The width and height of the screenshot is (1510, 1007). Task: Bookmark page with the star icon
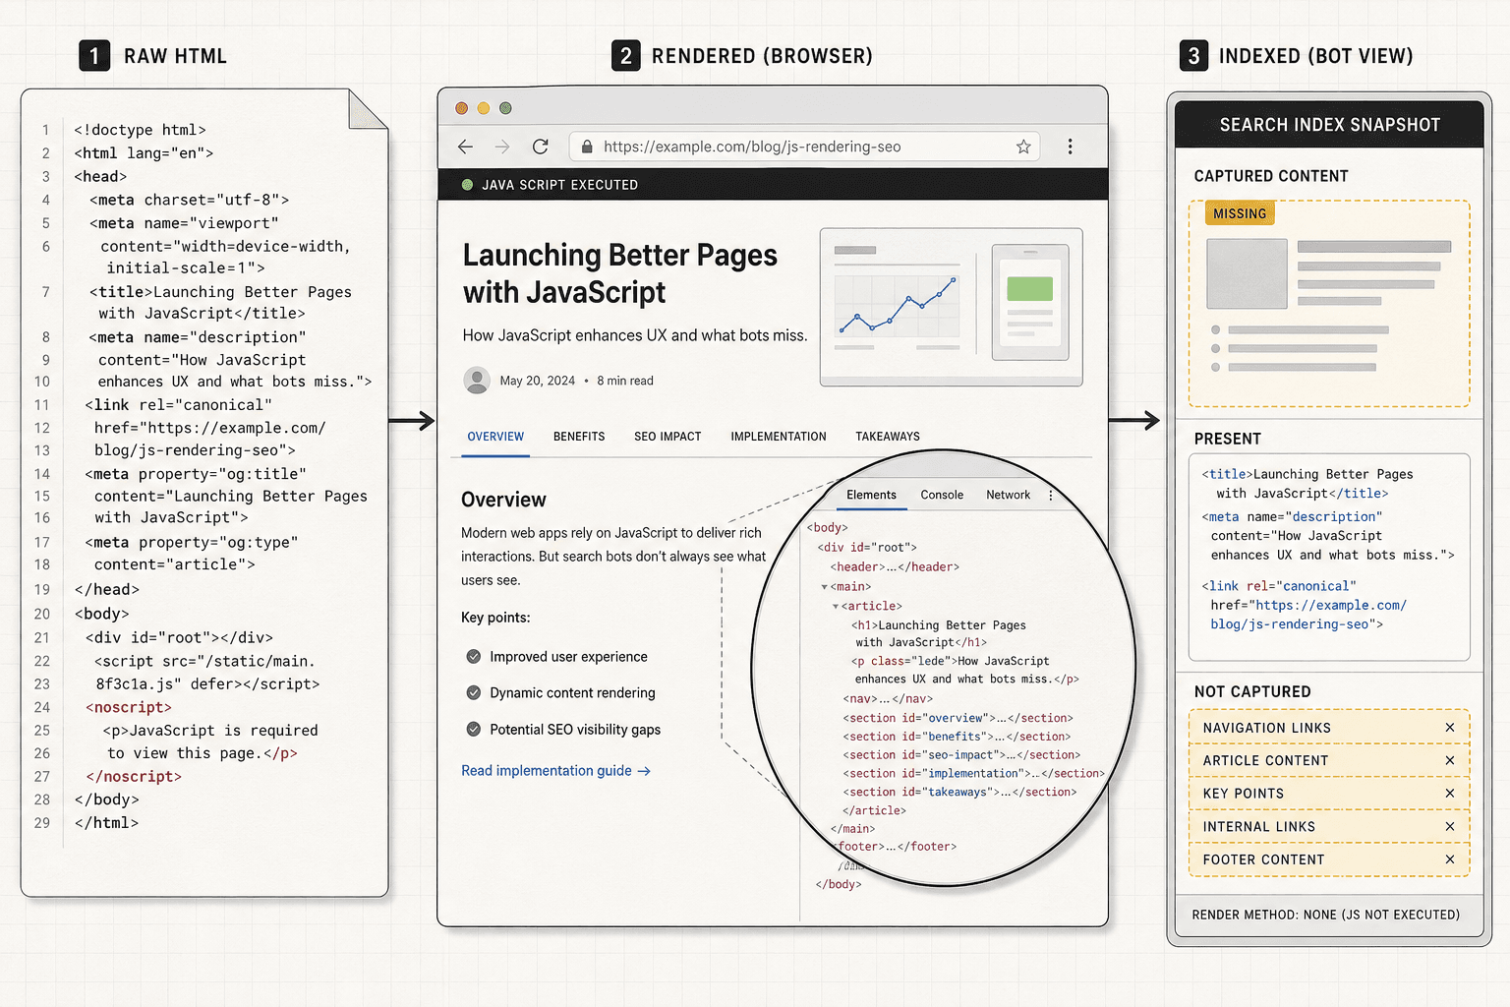tap(1023, 147)
